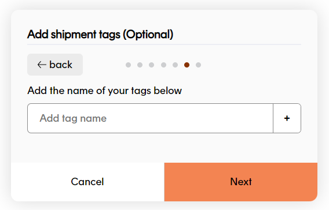Image resolution: width=329 pixels, height=210 pixels.
Task: Jump to the last step dot
Action: 198,65
